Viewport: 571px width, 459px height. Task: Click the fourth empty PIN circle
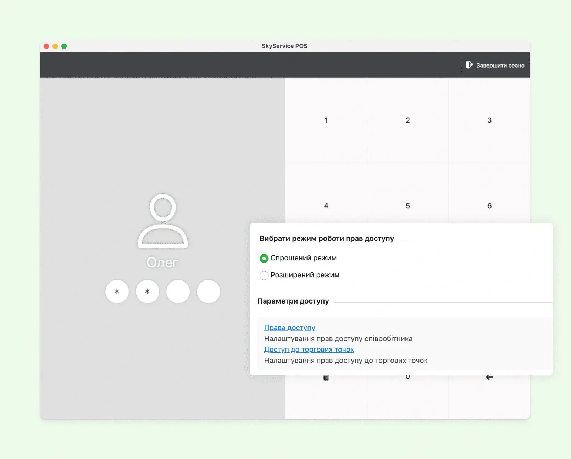point(209,291)
